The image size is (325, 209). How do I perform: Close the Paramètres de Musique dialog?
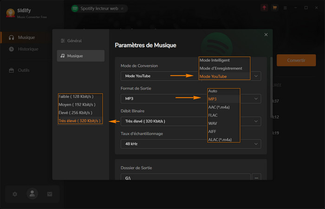pyautogui.click(x=266, y=34)
